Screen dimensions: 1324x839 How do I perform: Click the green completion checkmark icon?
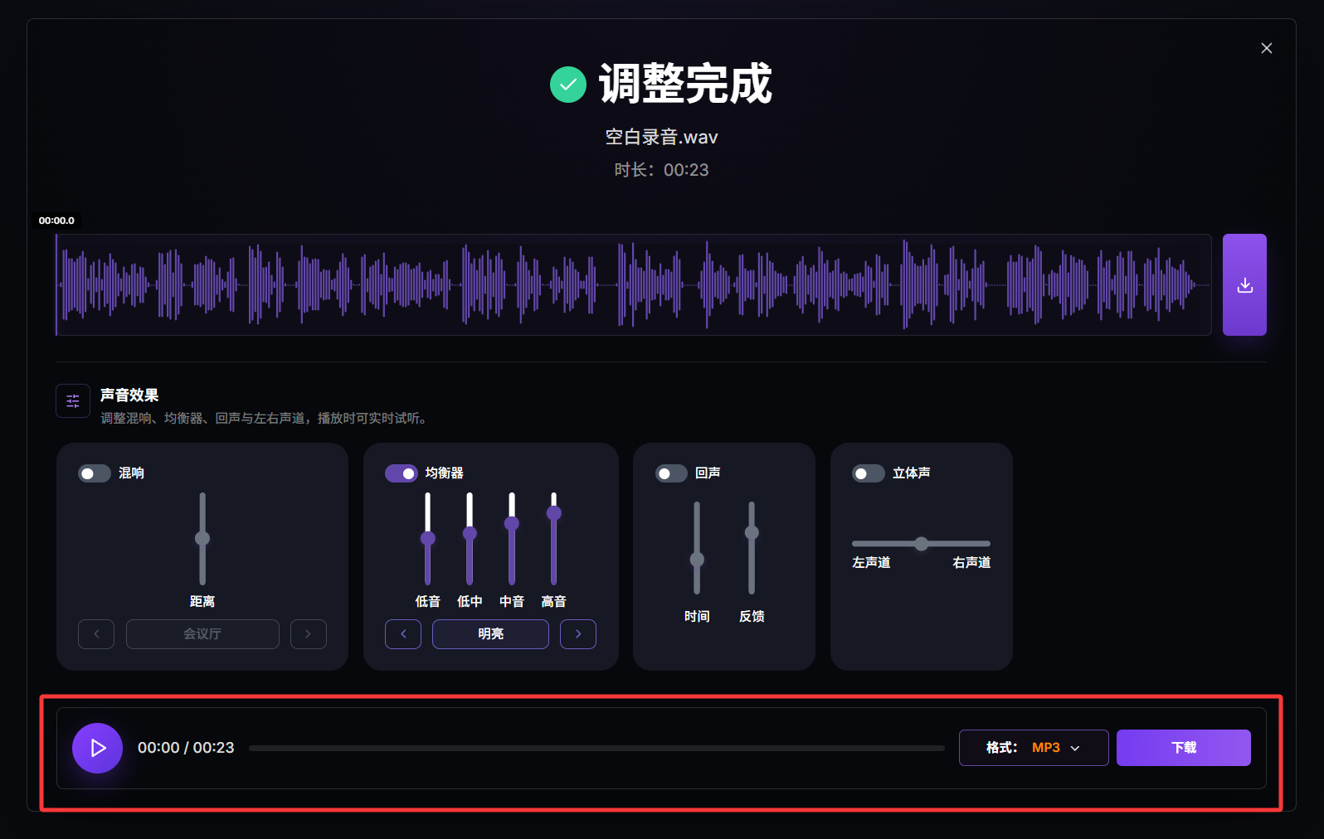568,85
